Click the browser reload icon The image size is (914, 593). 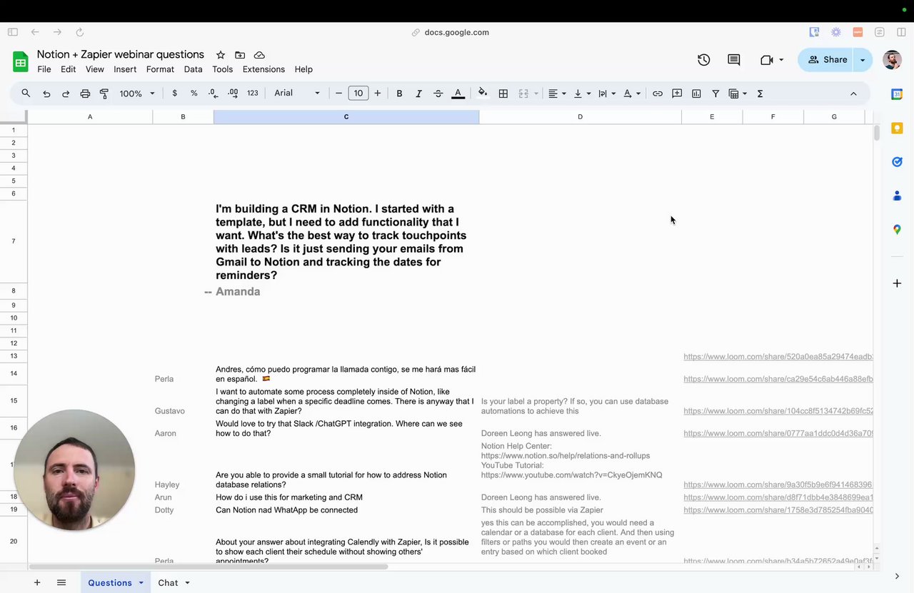coord(79,32)
